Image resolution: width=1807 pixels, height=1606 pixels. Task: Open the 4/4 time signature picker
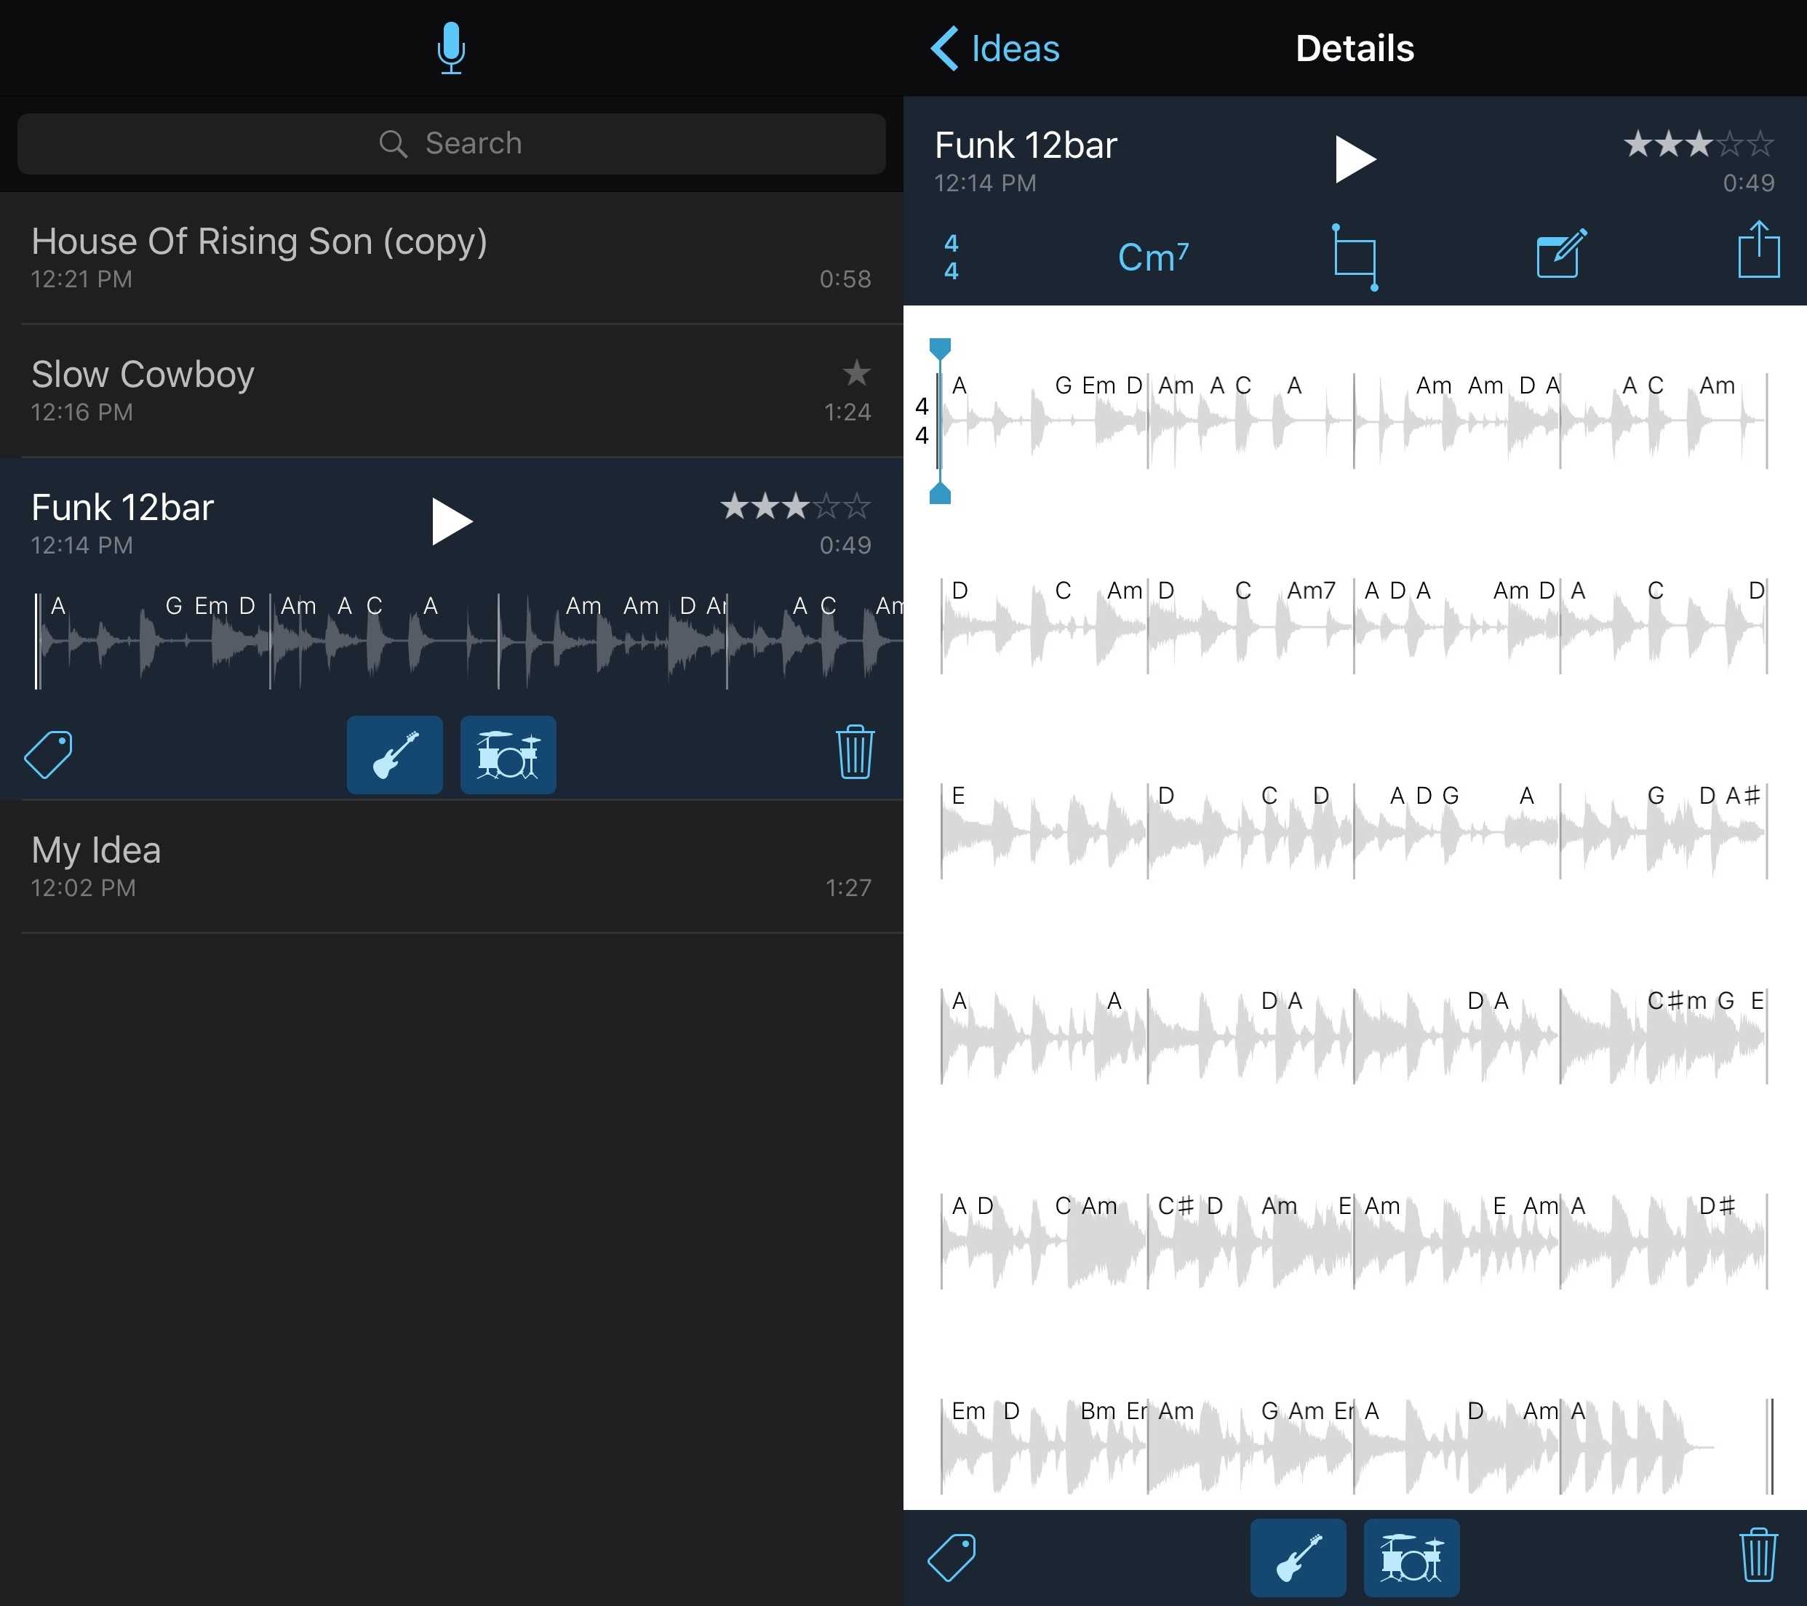click(x=952, y=257)
